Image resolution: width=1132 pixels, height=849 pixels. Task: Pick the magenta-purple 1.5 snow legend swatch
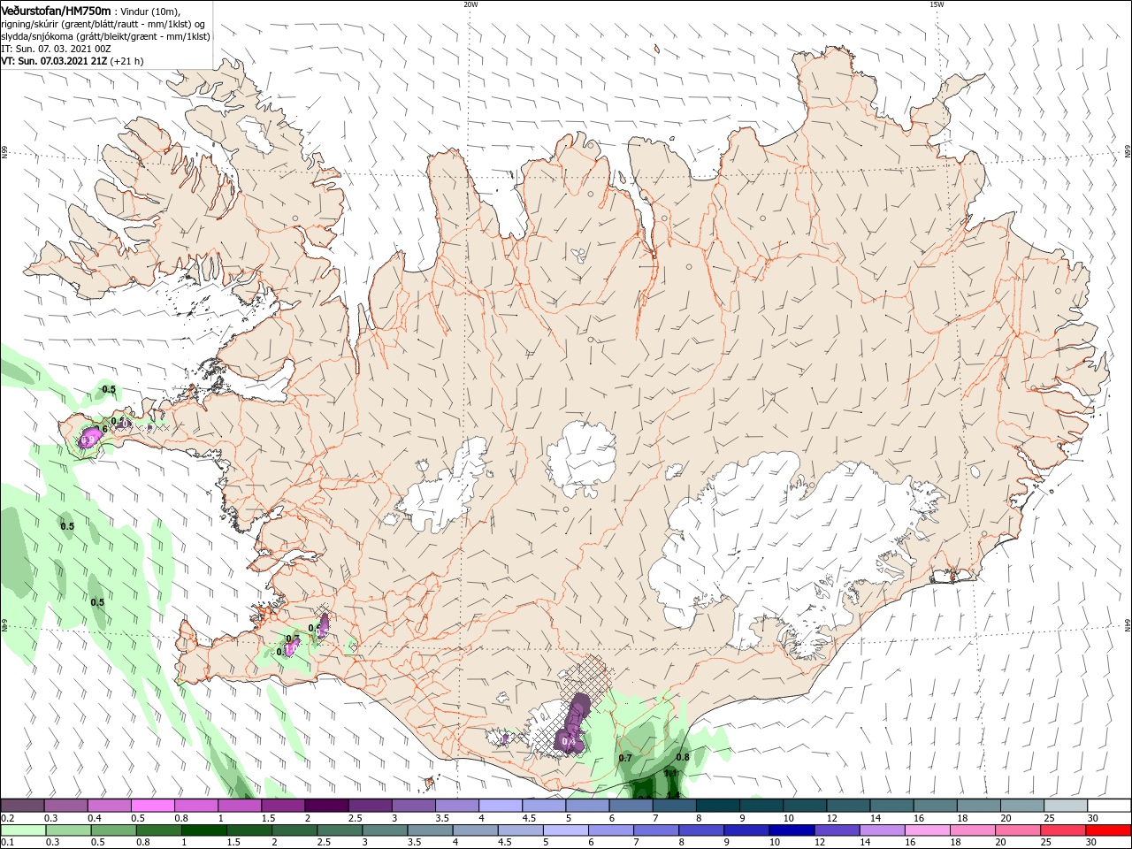pos(283,806)
